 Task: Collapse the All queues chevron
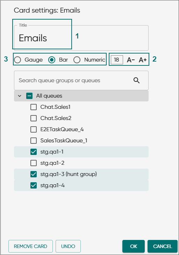click(20, 96)
